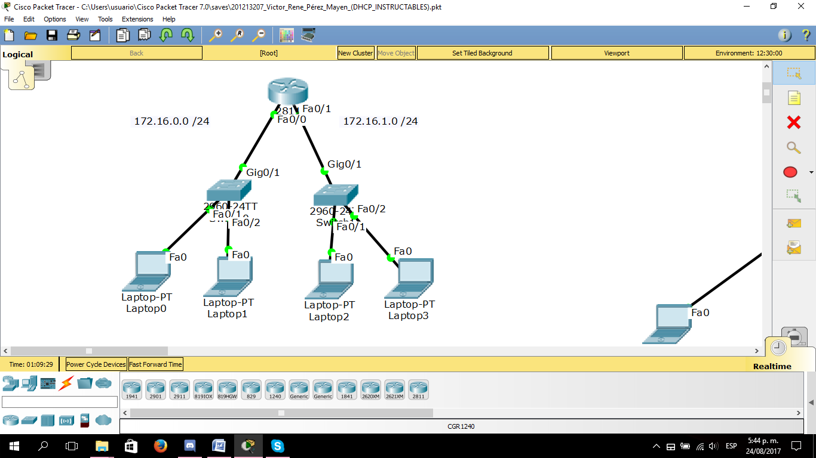Expand the drawing shape dropdown arrow
Screen dimensions: 816x458
click(x=811, y=173)
